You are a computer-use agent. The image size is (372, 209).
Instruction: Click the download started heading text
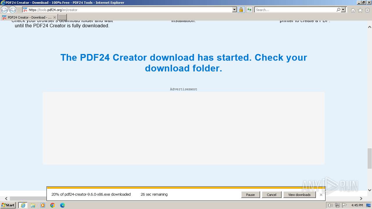184,63
